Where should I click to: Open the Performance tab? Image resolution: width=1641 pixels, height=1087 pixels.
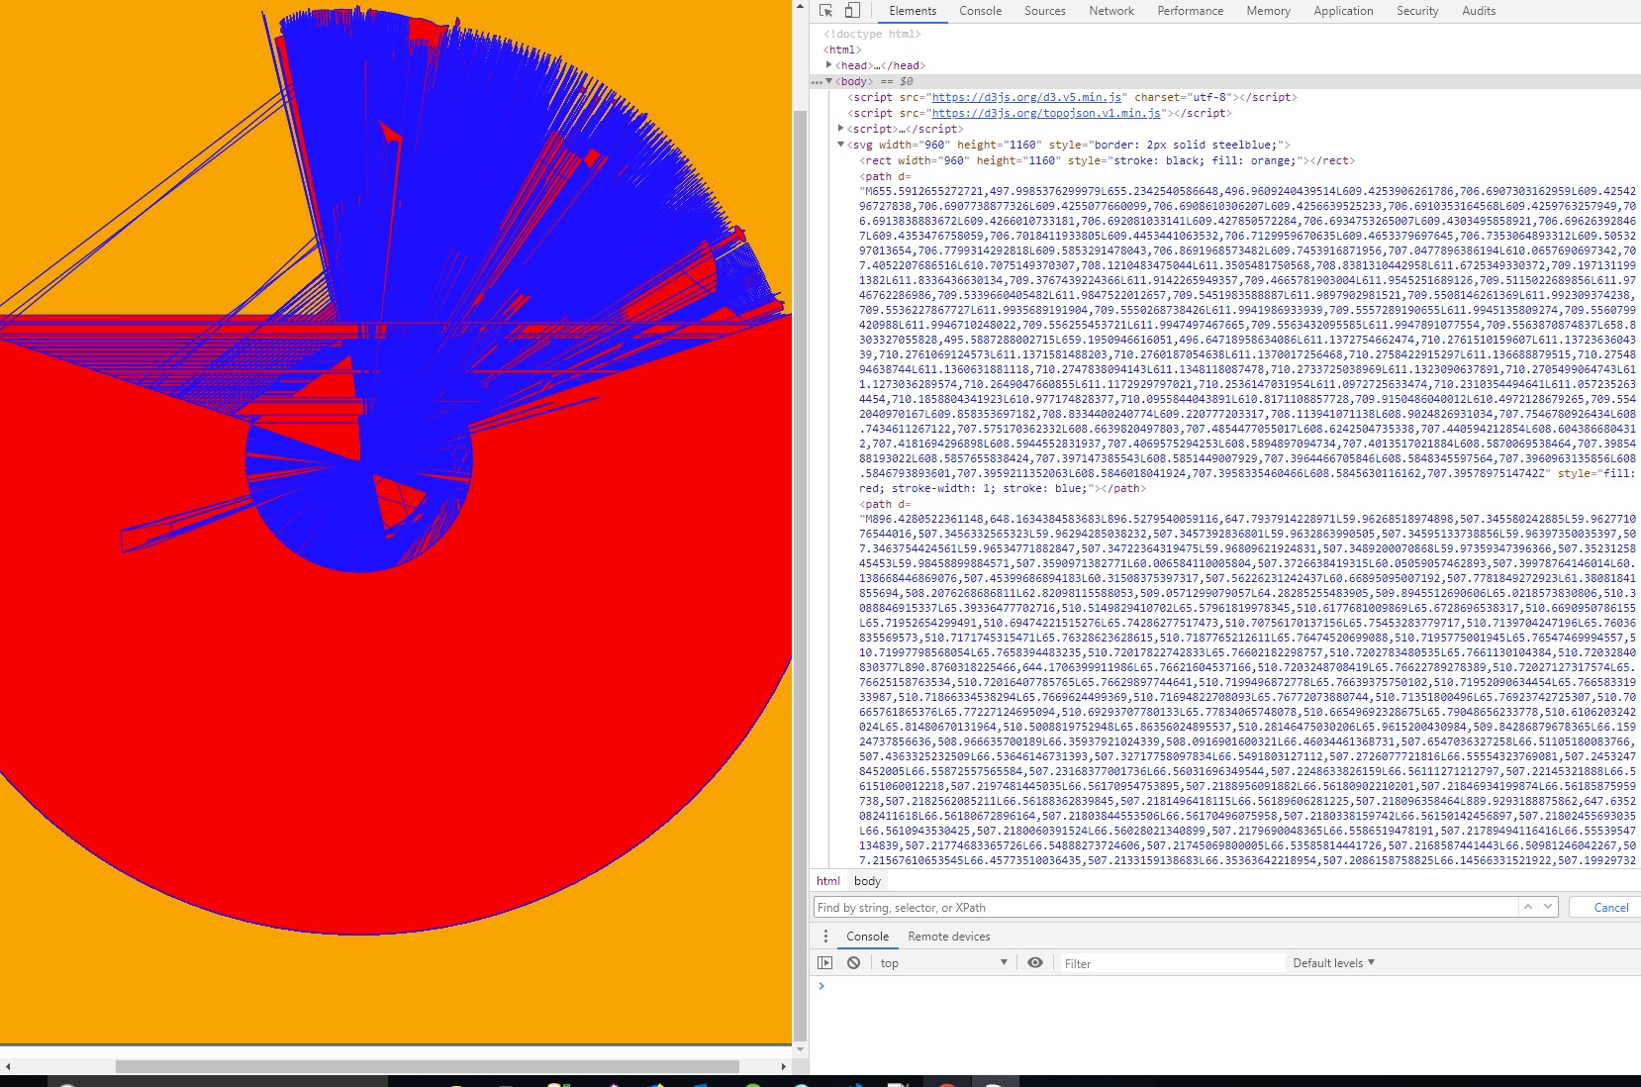(1191, 11)
